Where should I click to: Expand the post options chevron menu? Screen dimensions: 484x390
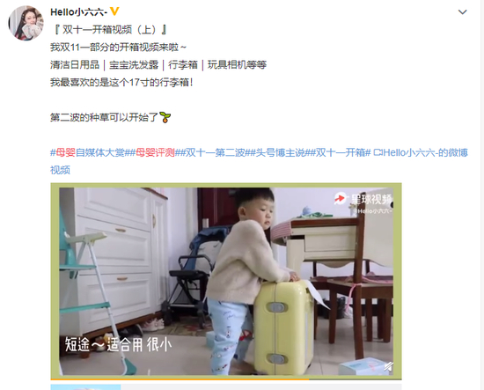coord(462,12)
